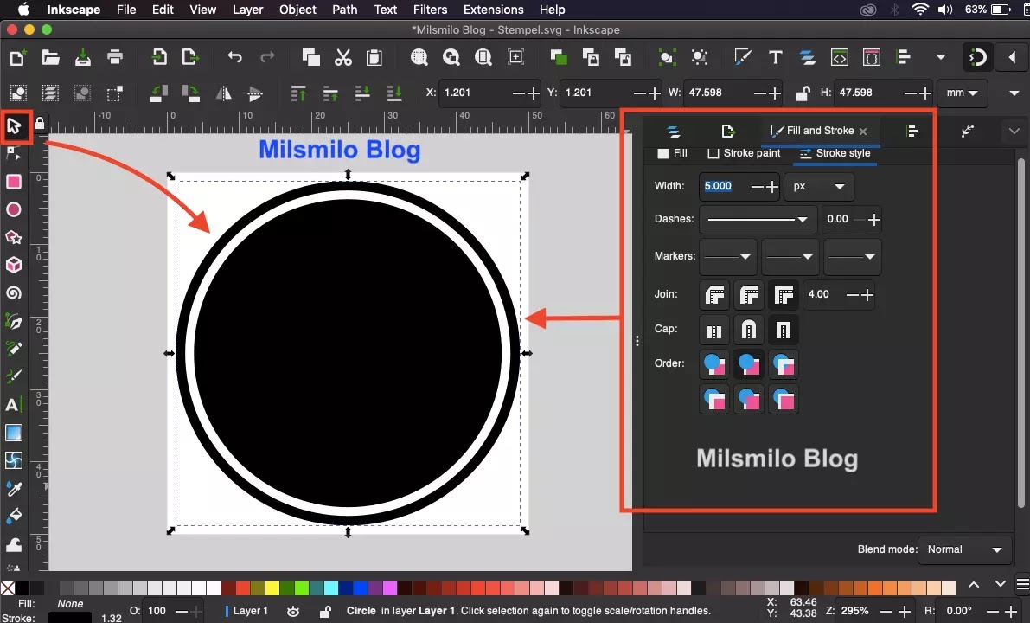Screen dimensions: 1030x623
Task: Select the Pencil freehand tool
Action: coord(14,349)
